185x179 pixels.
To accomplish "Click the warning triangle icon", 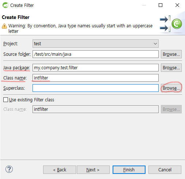I will 4,26.
